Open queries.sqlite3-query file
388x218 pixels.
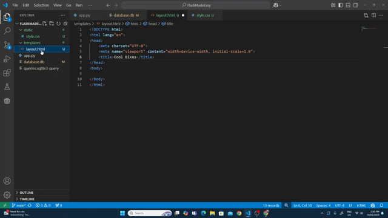41,68
